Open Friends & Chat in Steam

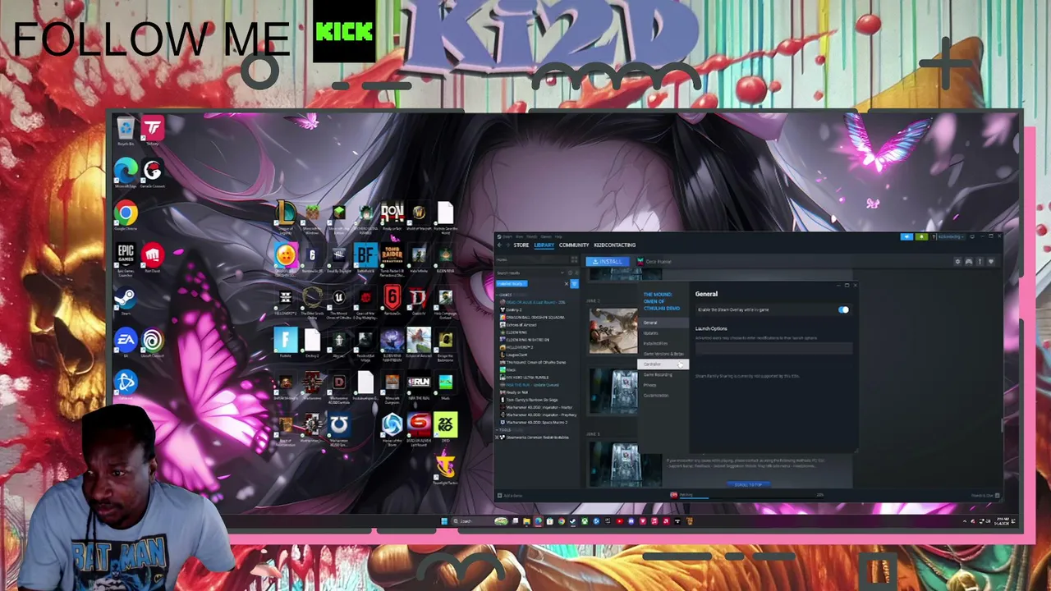[984, 496]
